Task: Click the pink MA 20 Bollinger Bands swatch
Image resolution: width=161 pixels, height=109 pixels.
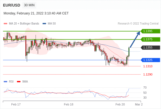Action: 5,24
